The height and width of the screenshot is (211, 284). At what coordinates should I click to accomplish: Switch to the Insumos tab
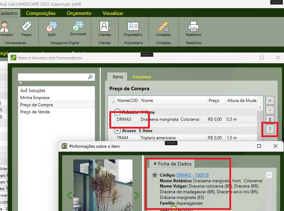142,77
